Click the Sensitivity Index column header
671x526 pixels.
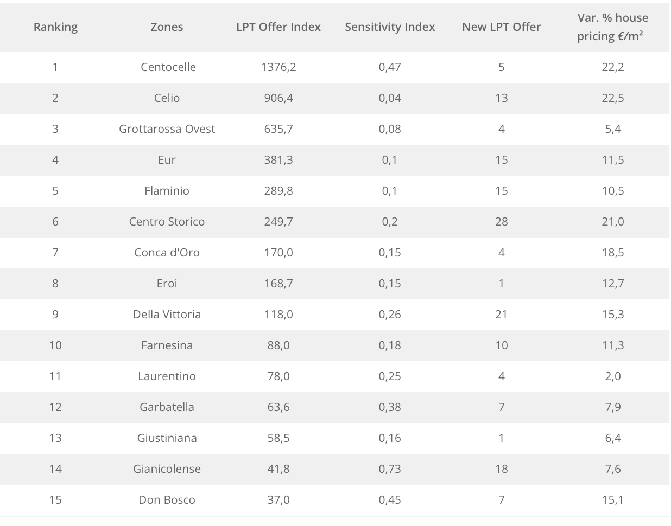pyautogui.click(x=390, y=27)
